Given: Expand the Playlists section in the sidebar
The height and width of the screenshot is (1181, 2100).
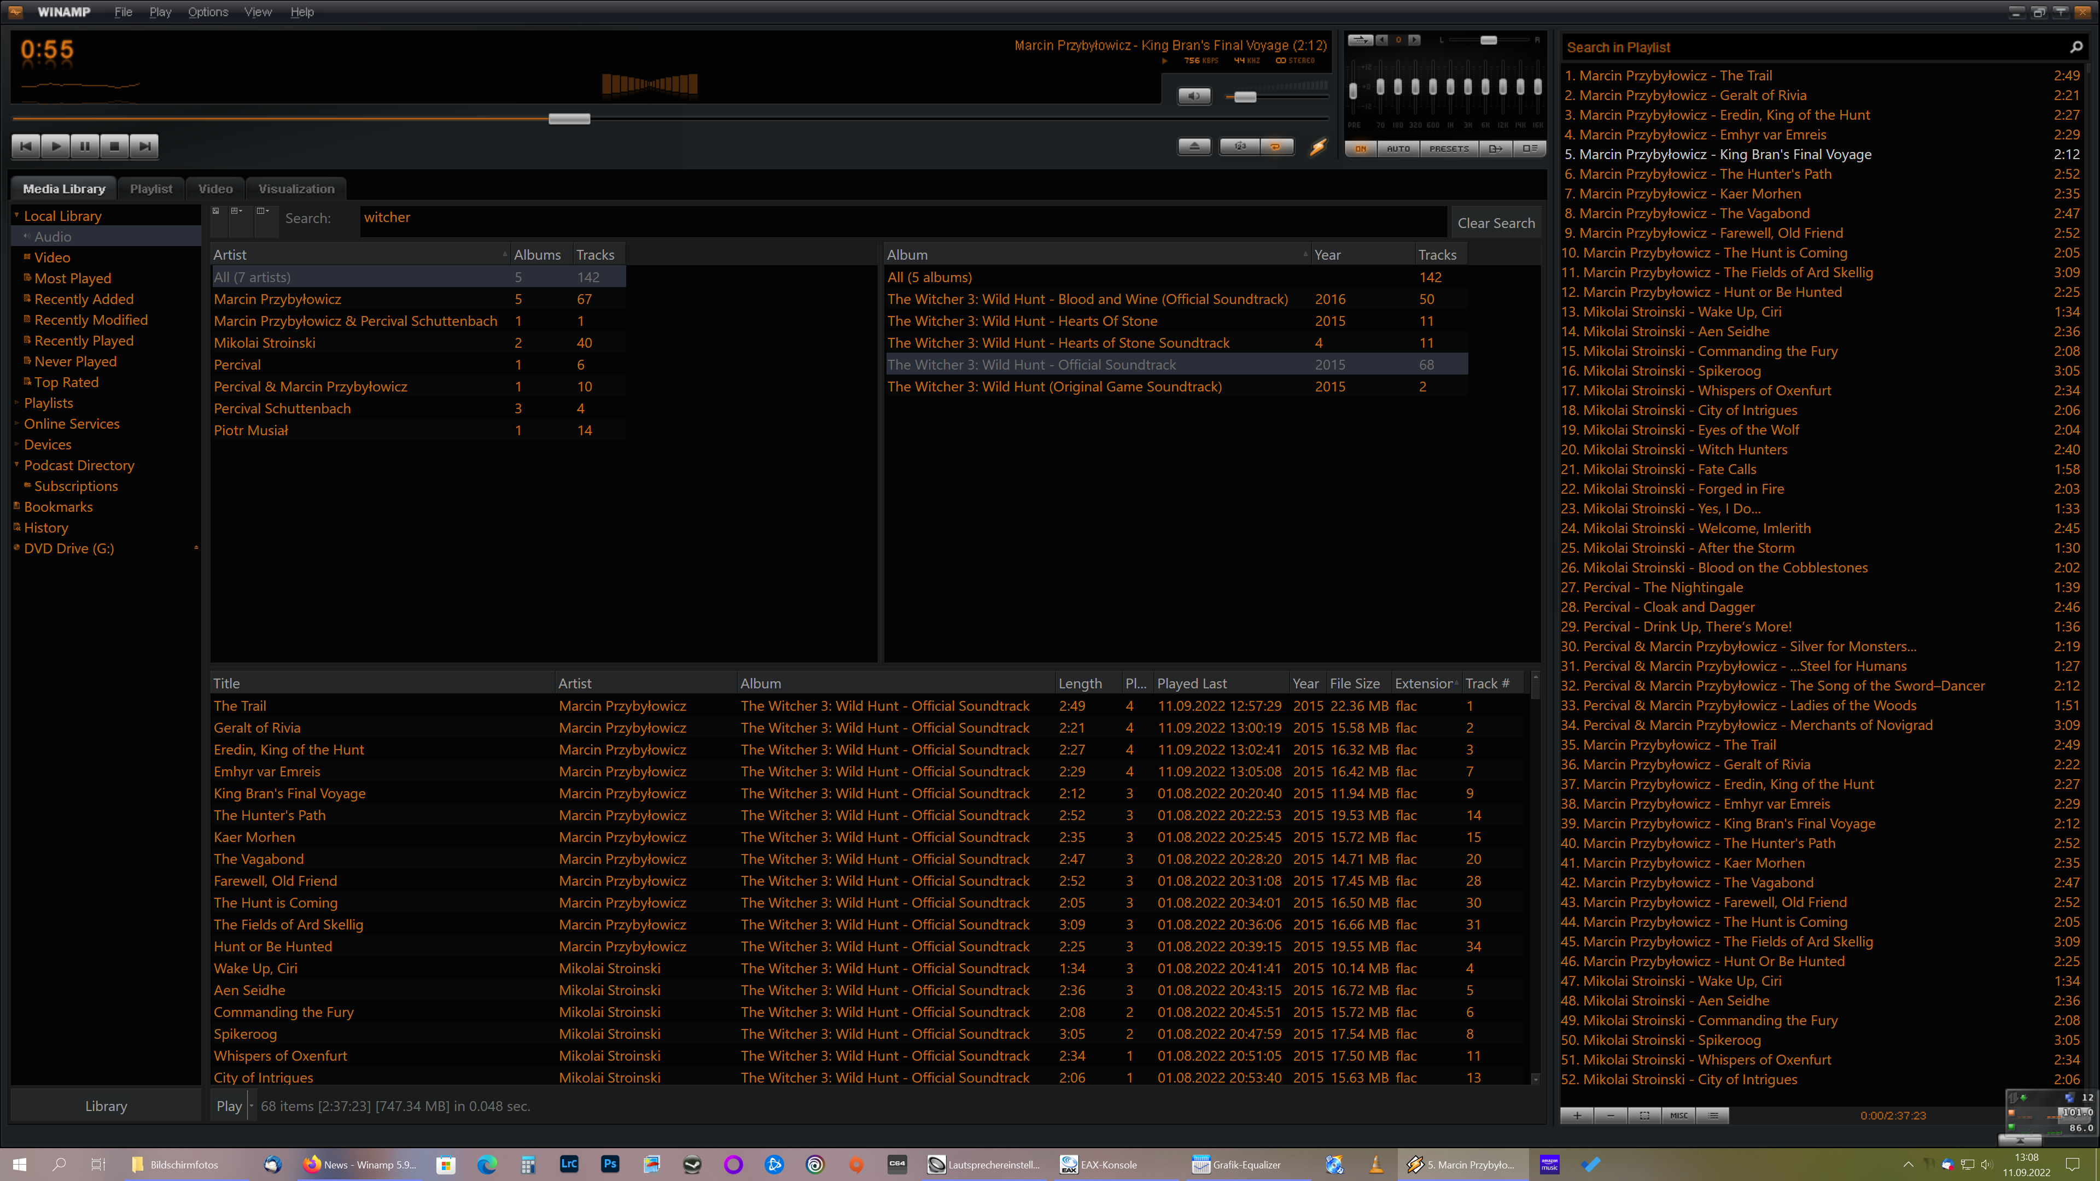Looking at the screenshot, I should click(x=16, y=402).
